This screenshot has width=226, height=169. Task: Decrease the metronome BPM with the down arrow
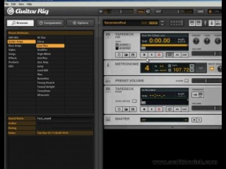point(192,70)
